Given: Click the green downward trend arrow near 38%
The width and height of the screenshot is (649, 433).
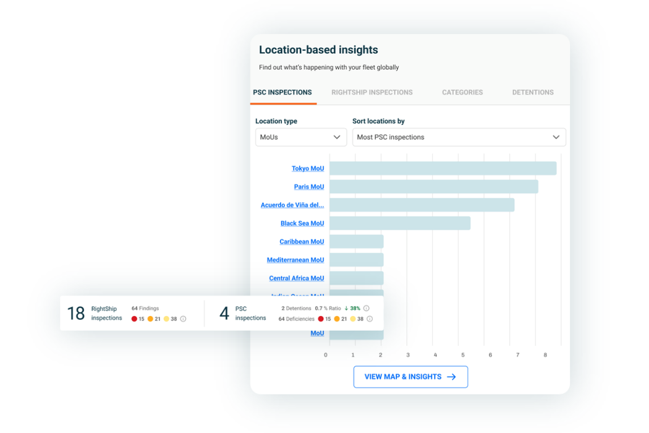Looking at the screenshot, I should pyautogui.click(x=347, y=307).
